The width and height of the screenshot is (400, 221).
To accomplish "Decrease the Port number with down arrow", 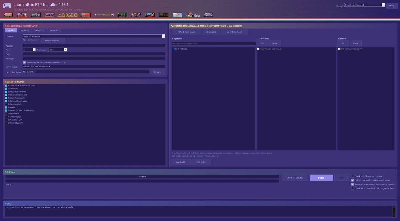I will pyautogui.click(x=34, y=50).
